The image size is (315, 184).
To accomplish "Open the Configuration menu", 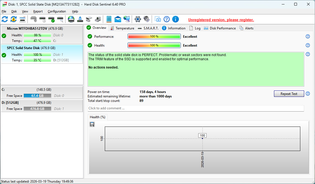I will click(57, 11).
